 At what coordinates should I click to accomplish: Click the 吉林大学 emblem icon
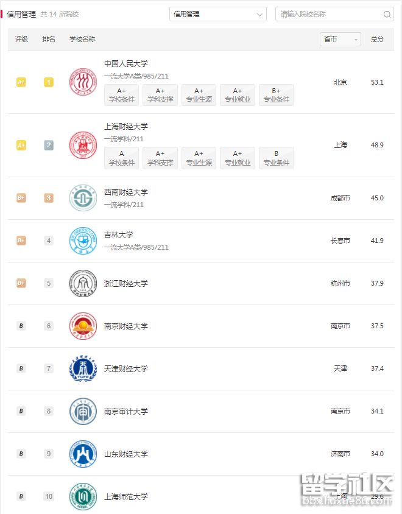[83, 241]
